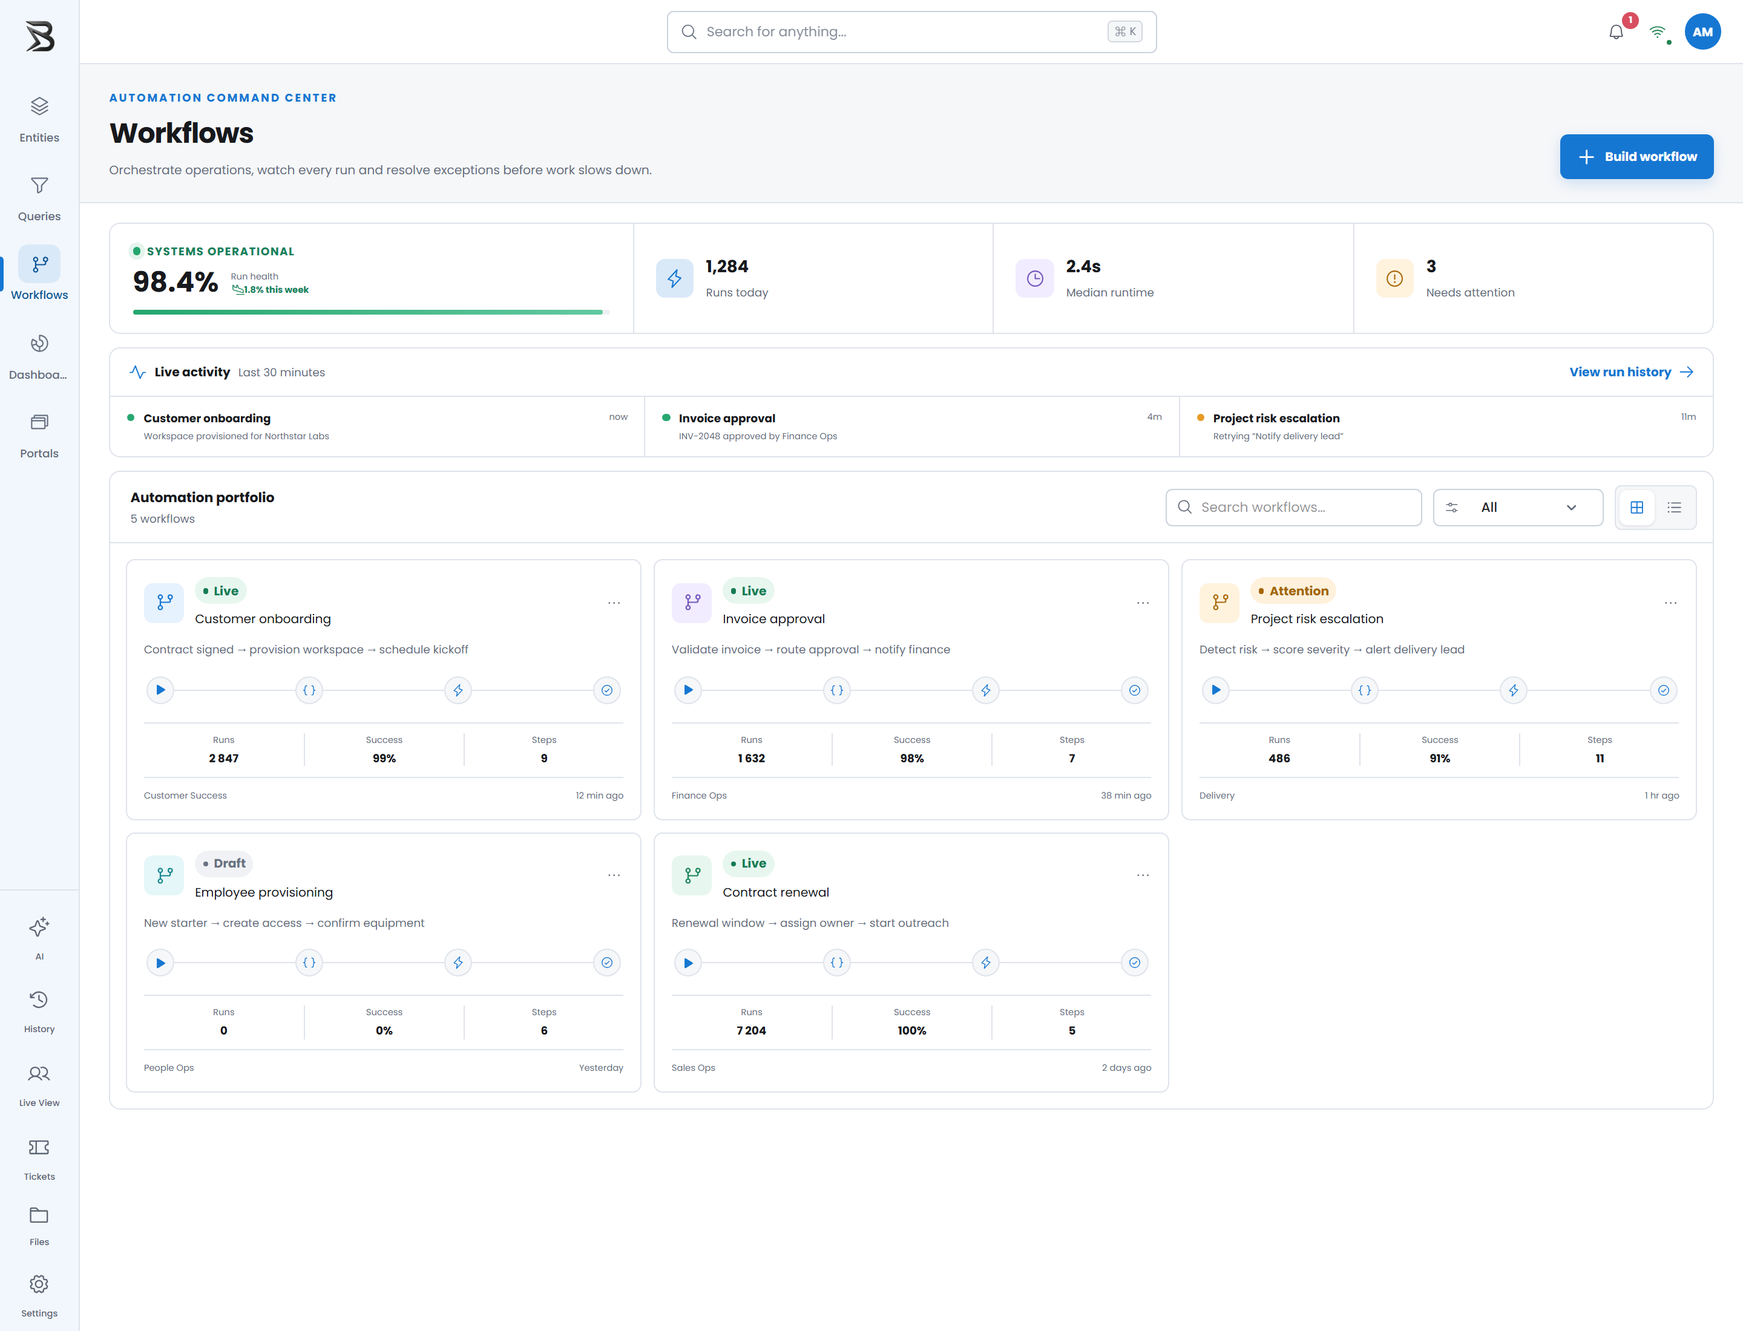Screen dimensions: 1743x1331
Task: Switch portfolio to list view
Action: (x=1674, y=507)
